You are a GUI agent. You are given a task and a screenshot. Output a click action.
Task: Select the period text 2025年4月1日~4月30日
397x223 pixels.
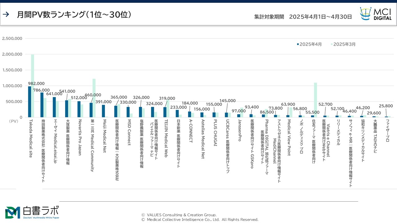(x=320, y=17)
